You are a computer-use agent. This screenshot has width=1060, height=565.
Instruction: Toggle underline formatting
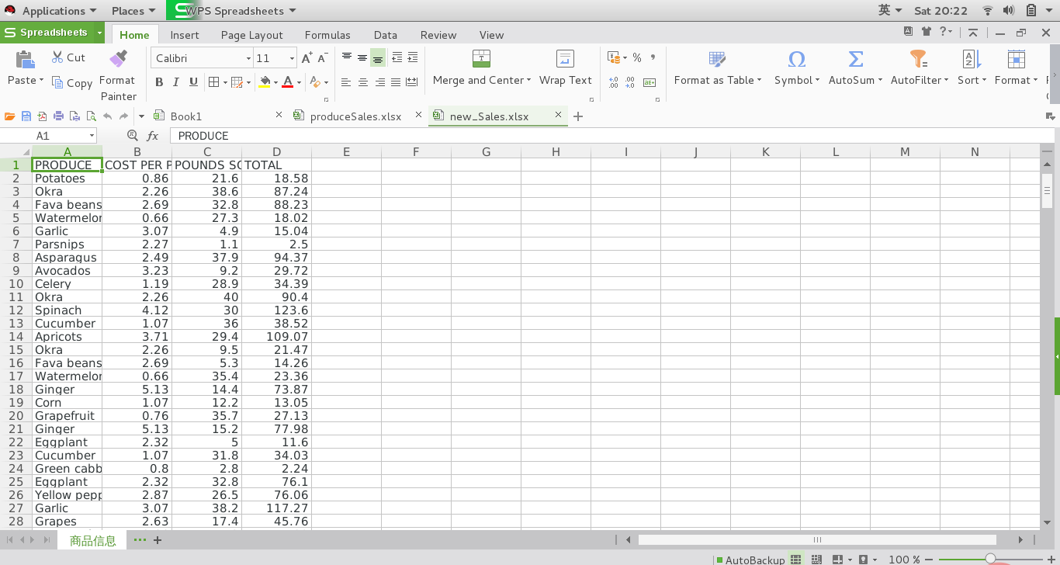tap(193, 82)
